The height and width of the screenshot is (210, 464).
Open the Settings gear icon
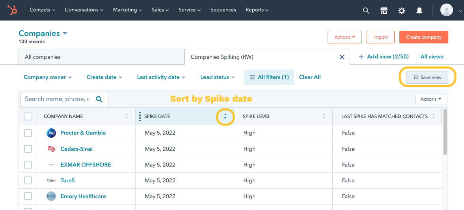402,11
